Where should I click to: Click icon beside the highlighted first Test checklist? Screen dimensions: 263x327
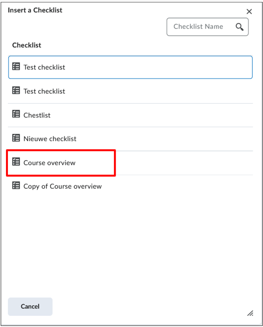point(16,67)
